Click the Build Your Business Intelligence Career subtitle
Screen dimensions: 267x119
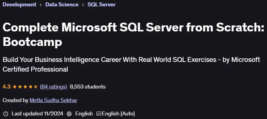point(131,65)
